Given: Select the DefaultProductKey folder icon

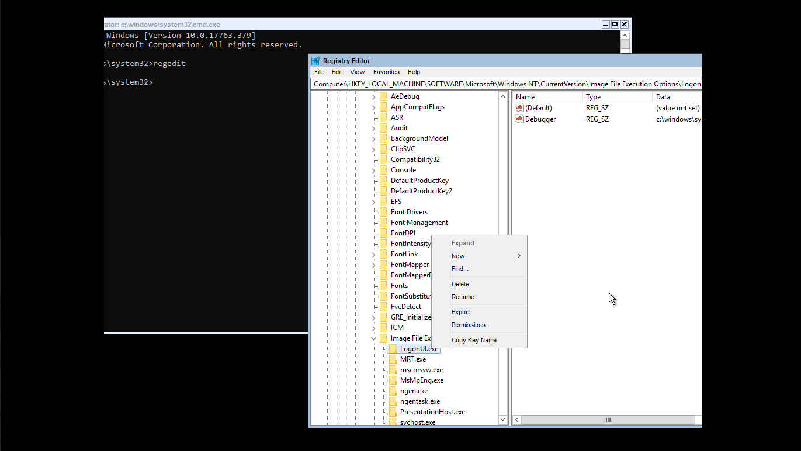Looking at the screenshot, I should point(383,181).
